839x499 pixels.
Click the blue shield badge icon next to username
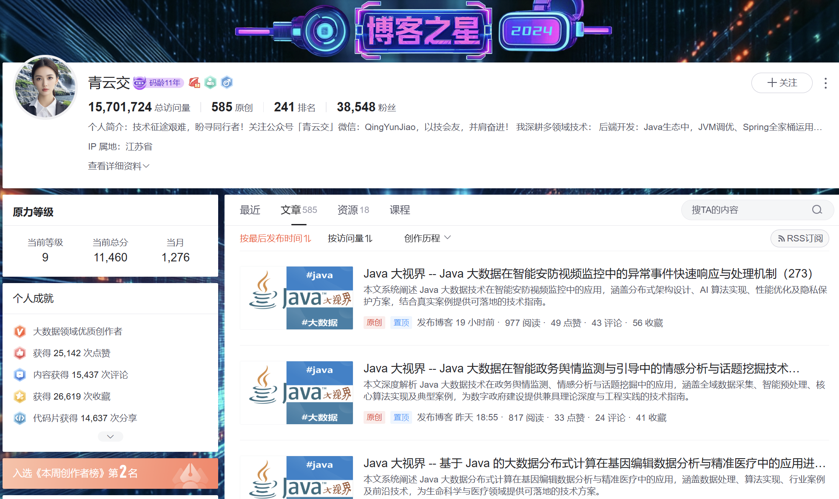[227, 82]
